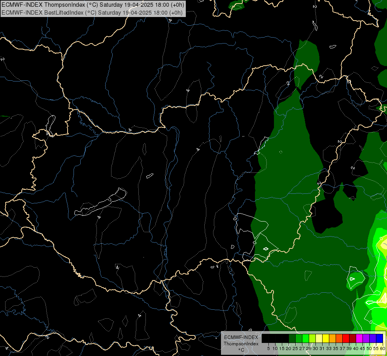
Task: Click 'ECMWF-INDEX' text inside the legend box
Action: [241, 337]
